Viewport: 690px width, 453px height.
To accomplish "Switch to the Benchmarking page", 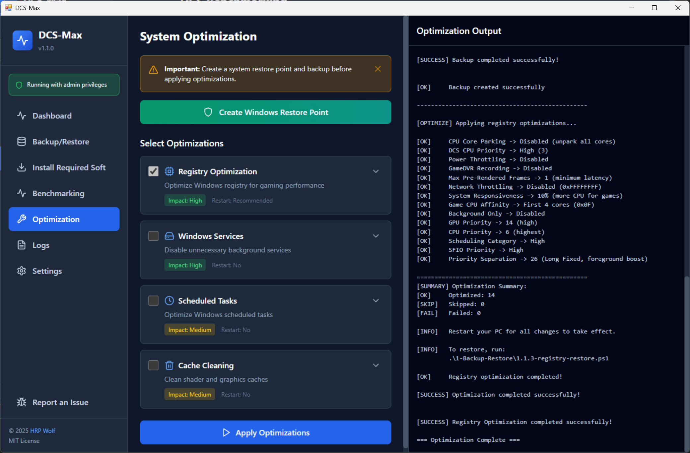I will pos(58,193).
